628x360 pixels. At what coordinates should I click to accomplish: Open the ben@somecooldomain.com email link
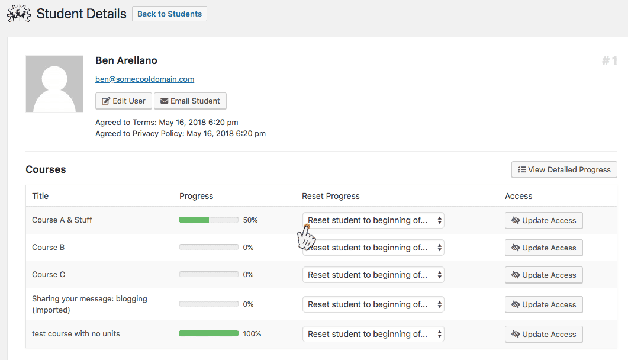(144, 79)
